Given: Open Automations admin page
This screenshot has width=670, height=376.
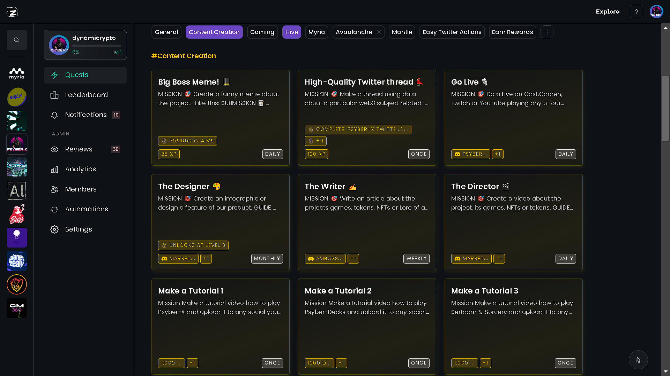Looking at the screenshot, I should click(85, 209).
